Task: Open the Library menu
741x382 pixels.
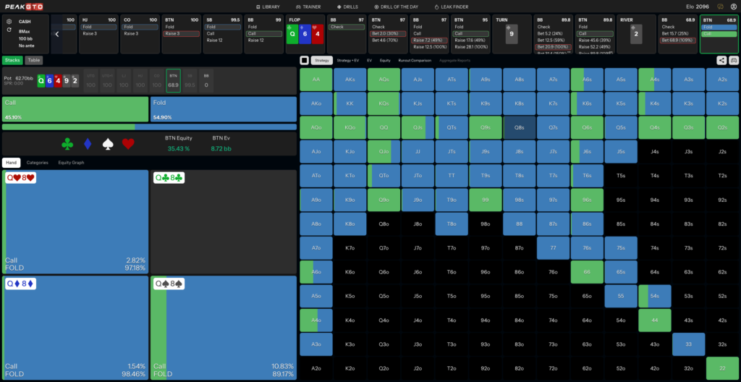Action: click(268, 7)
